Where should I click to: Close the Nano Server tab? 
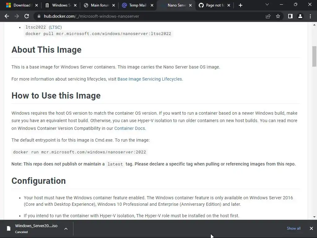[x=190, y=5]
